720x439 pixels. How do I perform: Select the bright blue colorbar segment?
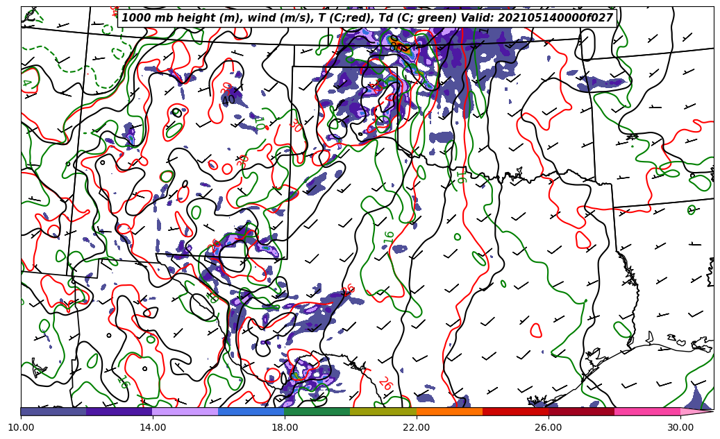click(x=251, y=411)
